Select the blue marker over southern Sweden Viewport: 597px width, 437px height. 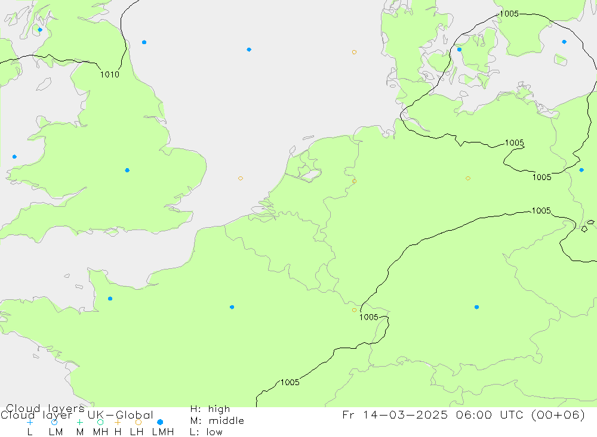564,42
